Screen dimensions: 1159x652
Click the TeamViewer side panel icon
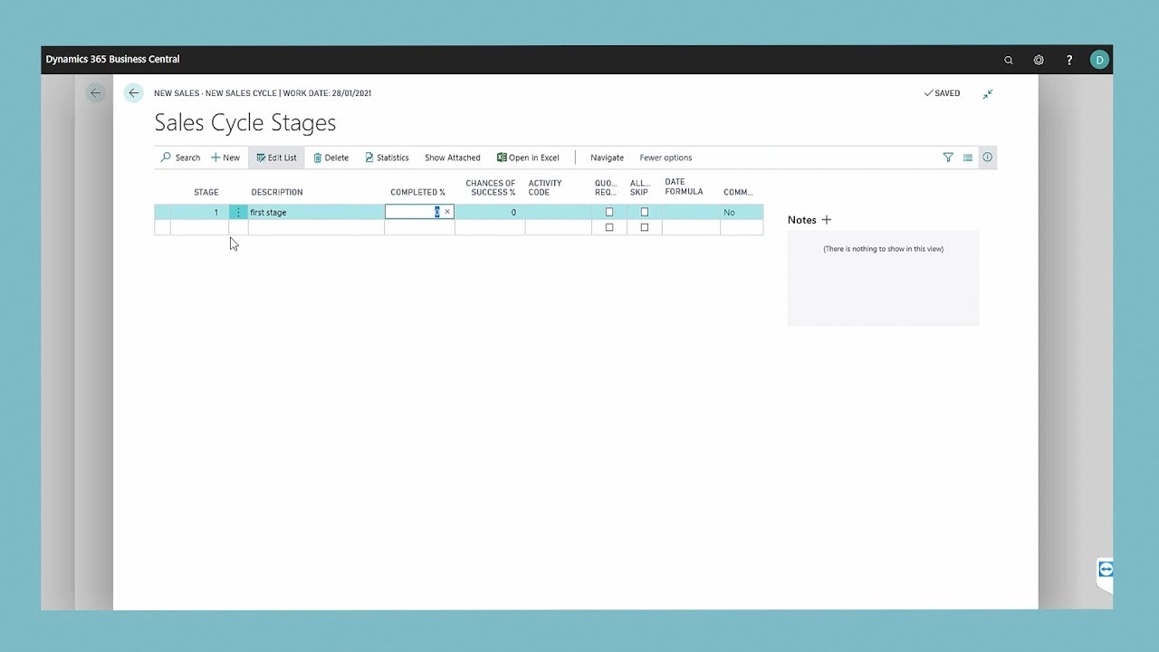point(1105,570)
